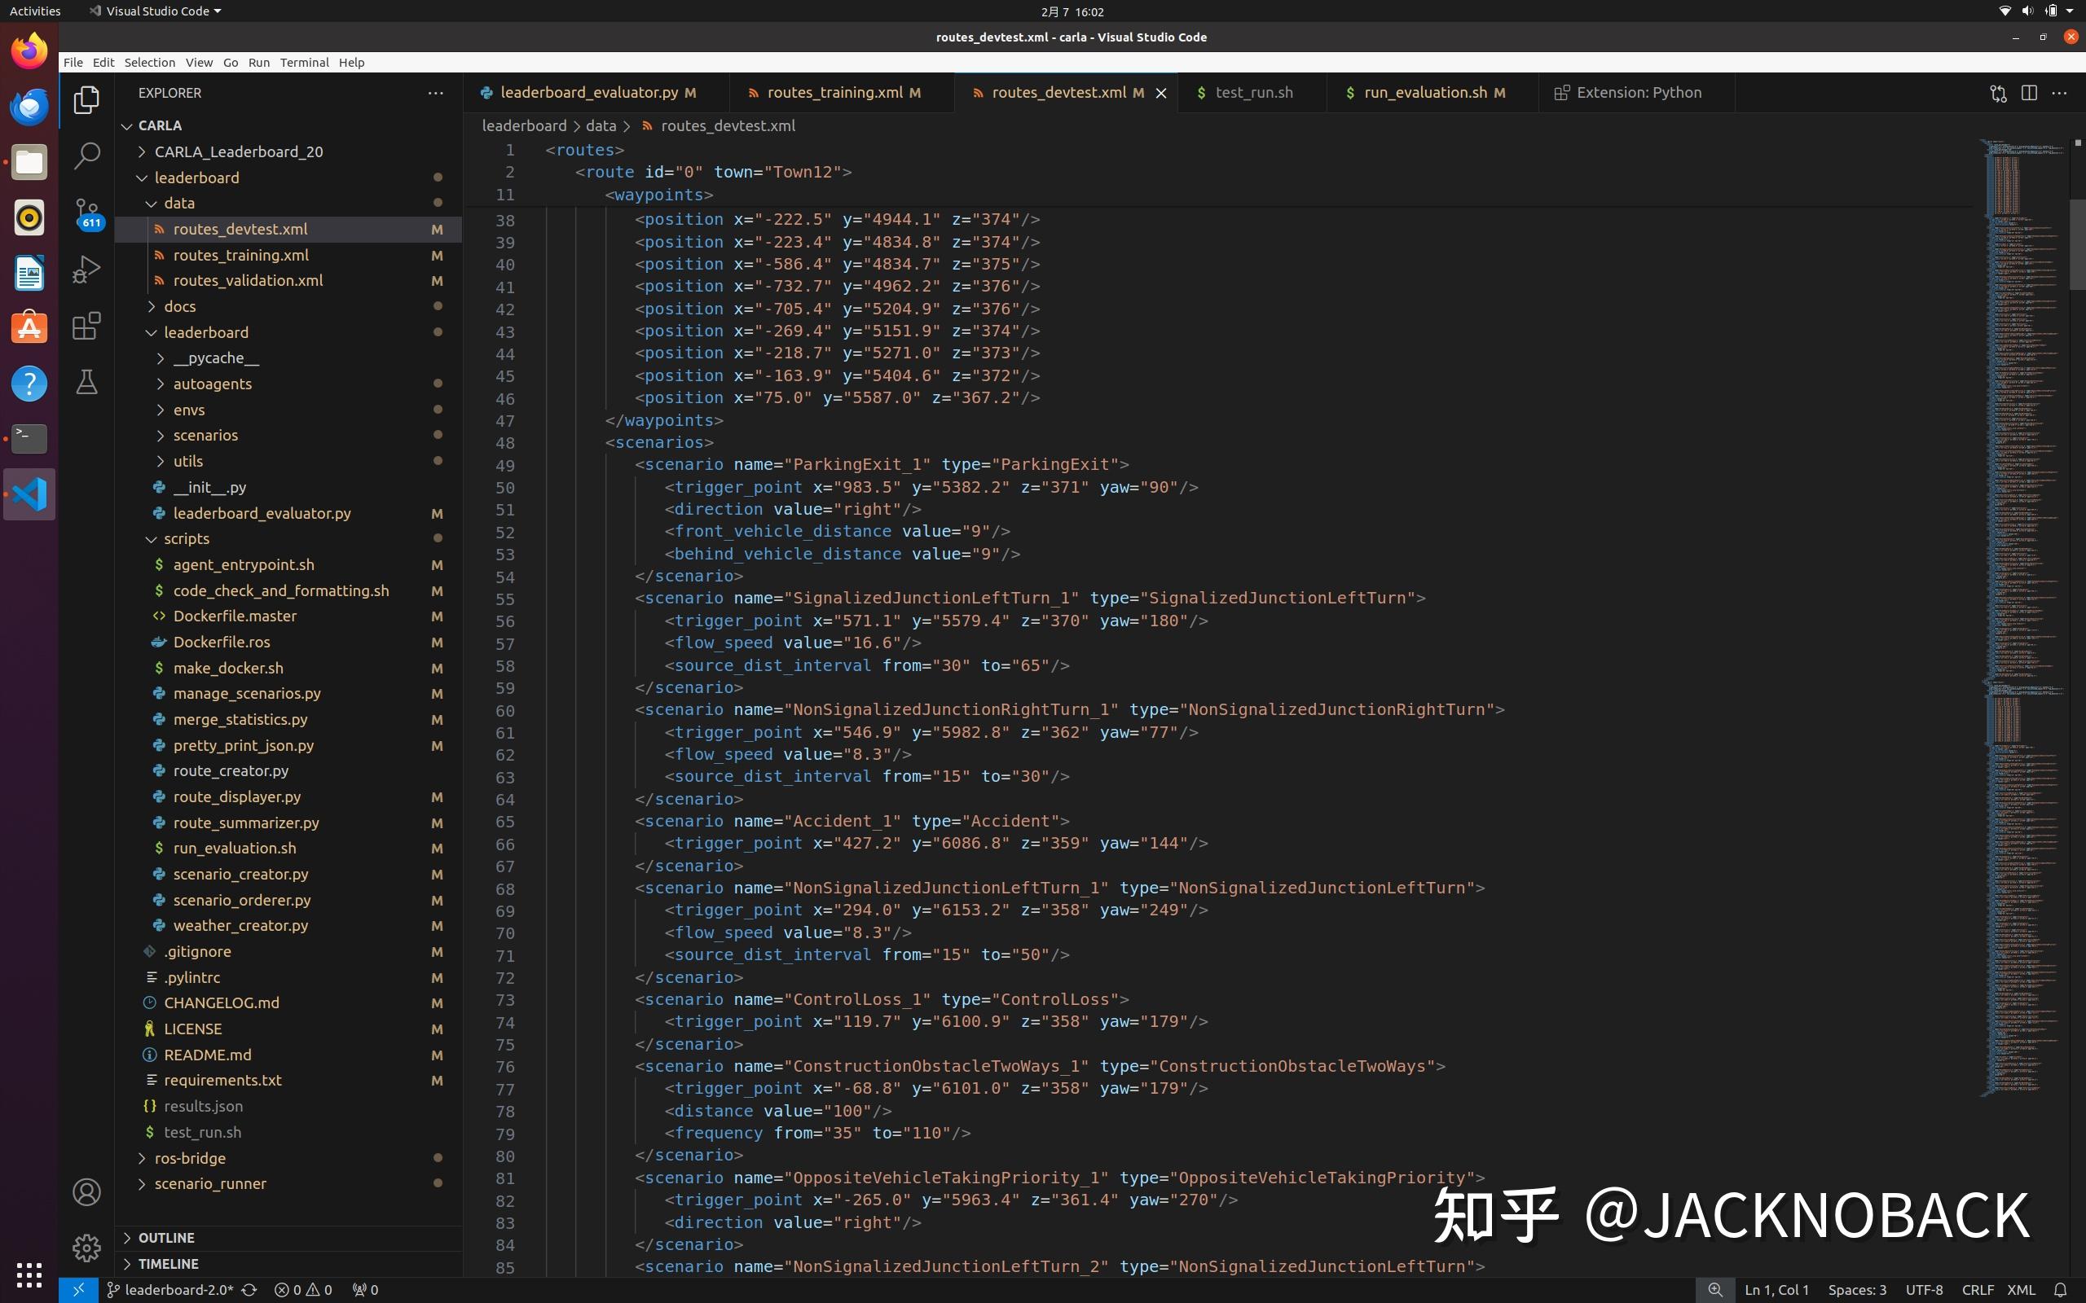Open the Manage settings gear icon

pyautogui.click(x=86, y=1247)
